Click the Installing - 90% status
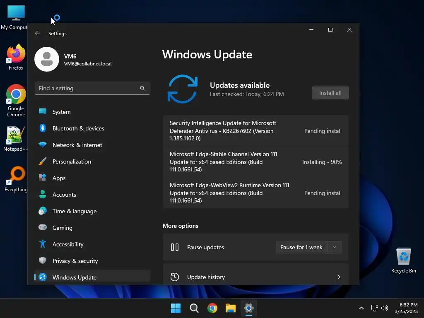This screenshot has height=318, width=424. [322, 162]
